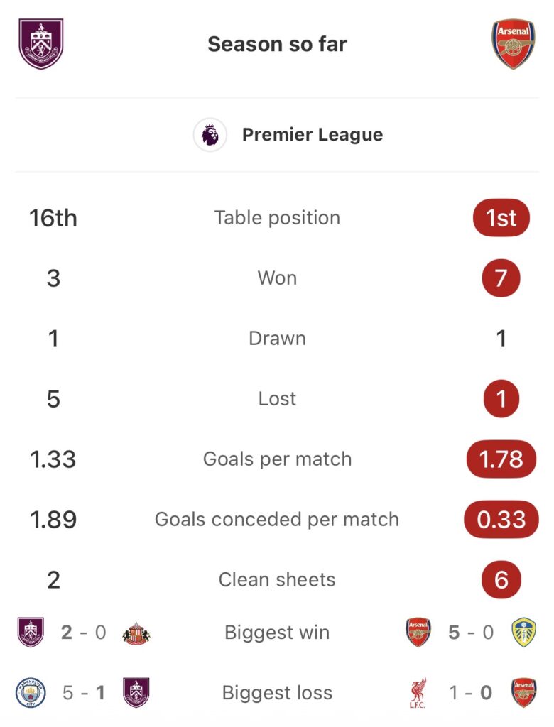Tap the Arsenal crest in the header

coord(514,44)
